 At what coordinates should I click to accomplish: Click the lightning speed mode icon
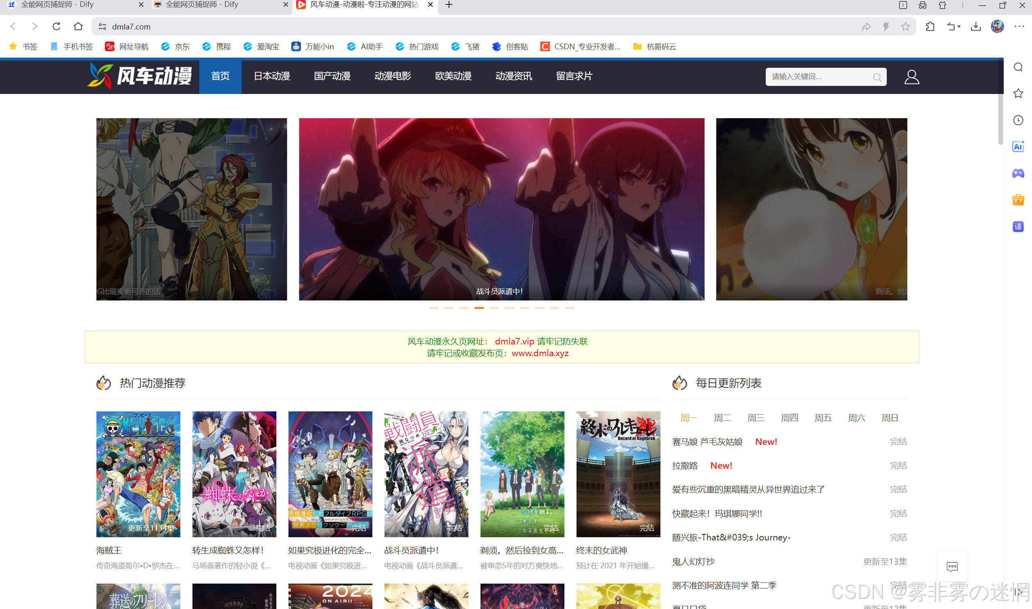tap(886, 27)
